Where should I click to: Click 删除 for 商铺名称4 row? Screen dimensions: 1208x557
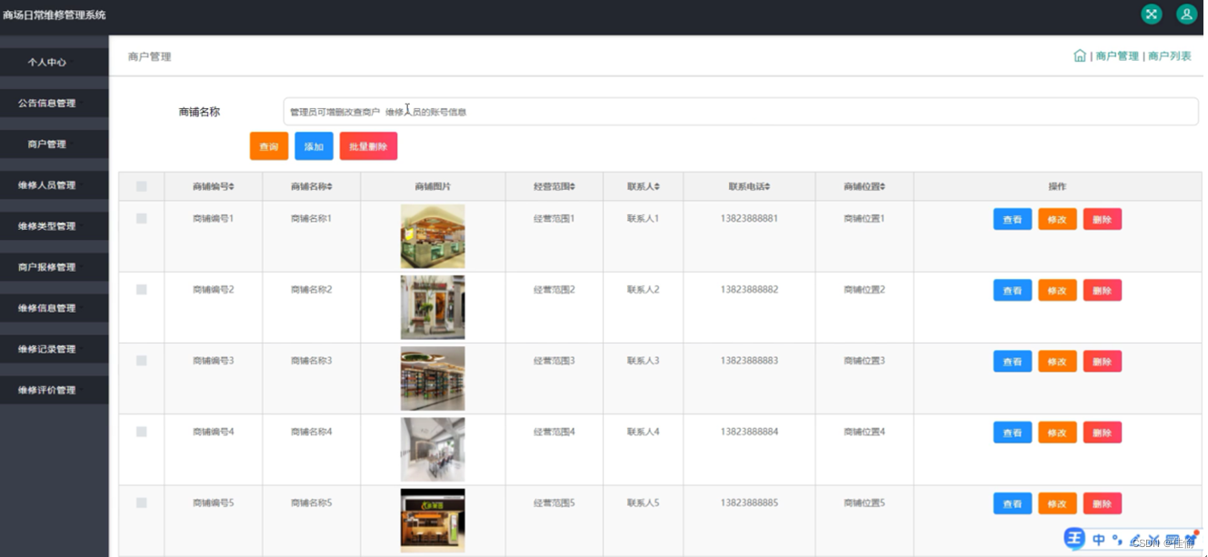point(1102,433)
